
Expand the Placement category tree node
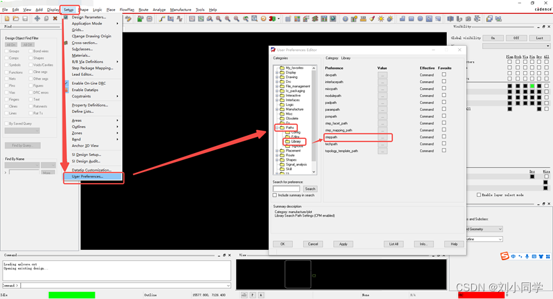[x=277, y=151]
